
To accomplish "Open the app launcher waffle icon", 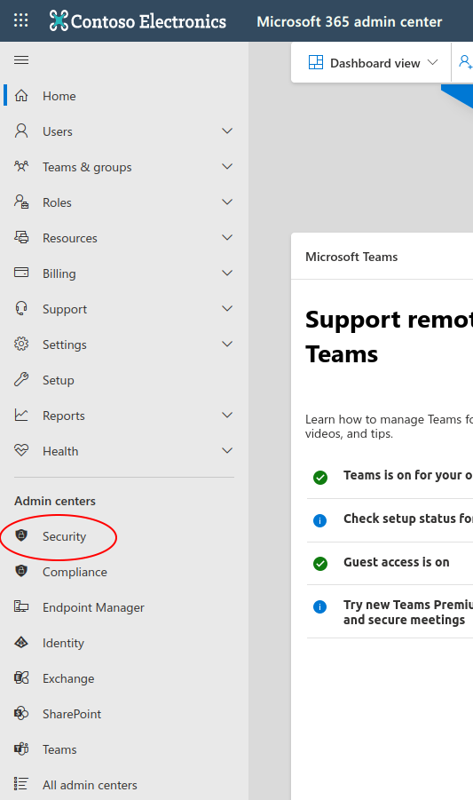I will pos(21,20).
